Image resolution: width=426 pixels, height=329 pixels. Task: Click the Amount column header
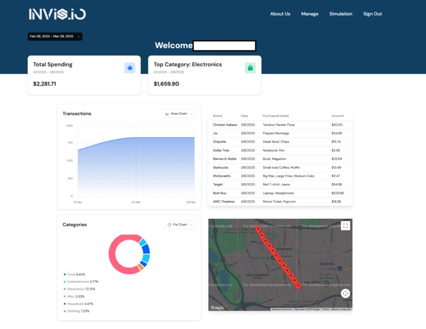tap(337, 116)
